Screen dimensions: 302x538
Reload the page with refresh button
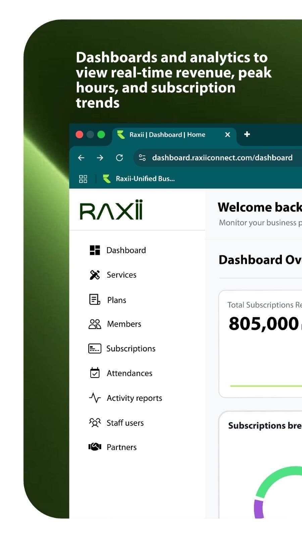[x=119, y=158]
